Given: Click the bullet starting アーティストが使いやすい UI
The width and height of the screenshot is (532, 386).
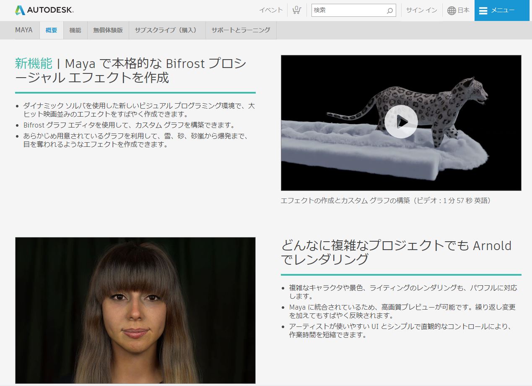Looking at the screenshot, I should (x=401, y=331).
